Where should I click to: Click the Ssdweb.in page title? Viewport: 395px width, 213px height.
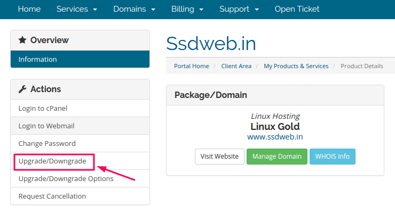click(211, 44)
